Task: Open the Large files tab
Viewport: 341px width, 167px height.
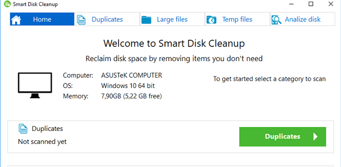Action: pyautogui.click(x=172, y=19)
